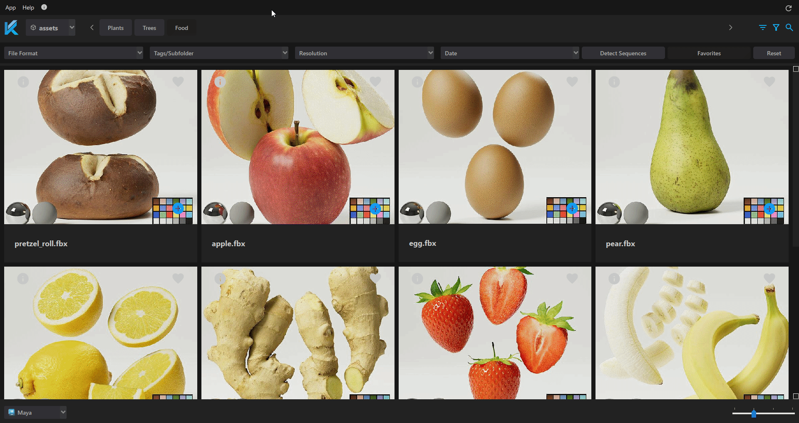This screenshot has height=423, width=799.
Task: Favorite the banana asset with heart
Action: (769, 278)
